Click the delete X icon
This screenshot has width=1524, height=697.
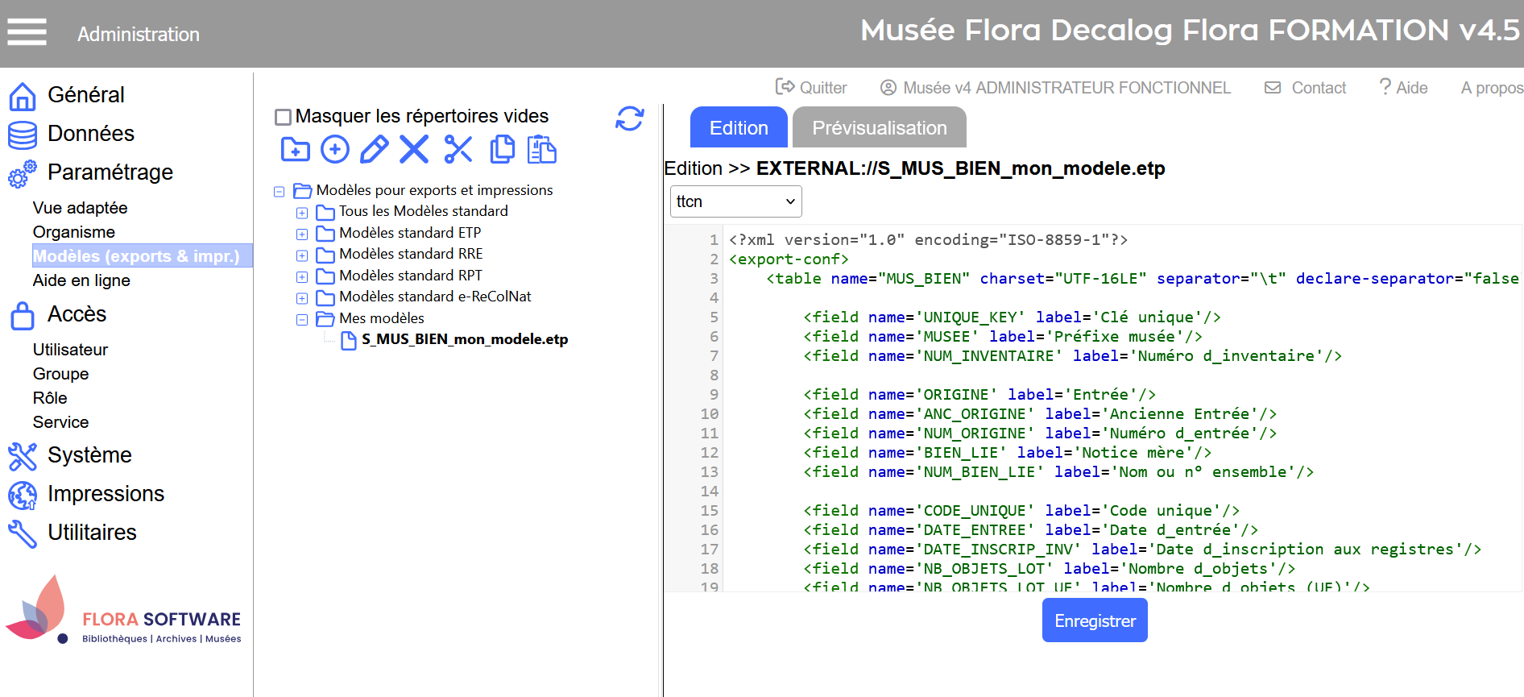click(414, 150)
